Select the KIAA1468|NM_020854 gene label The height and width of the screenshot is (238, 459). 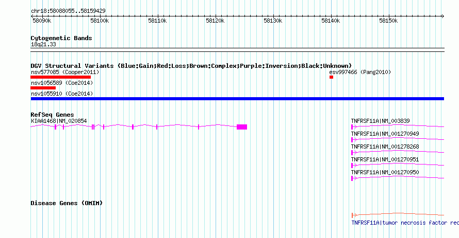(x=59, y=121)
